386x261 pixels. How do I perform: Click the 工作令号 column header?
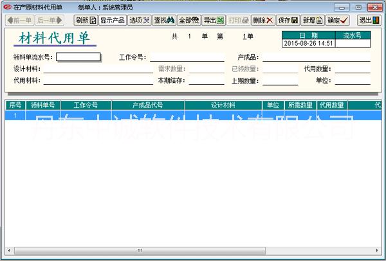point(86,105)
